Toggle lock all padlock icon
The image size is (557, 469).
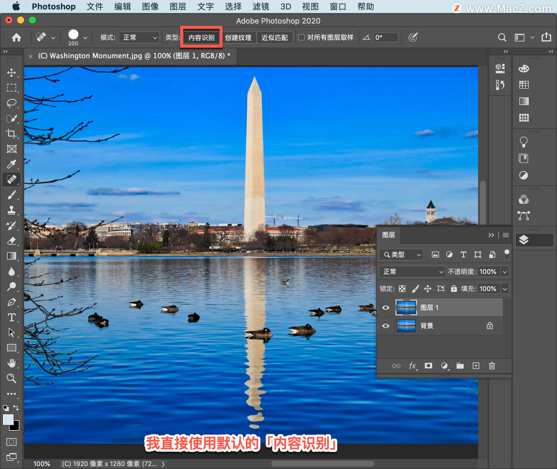pos(454,288)
